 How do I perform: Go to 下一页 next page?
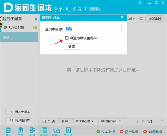point(159,121)
